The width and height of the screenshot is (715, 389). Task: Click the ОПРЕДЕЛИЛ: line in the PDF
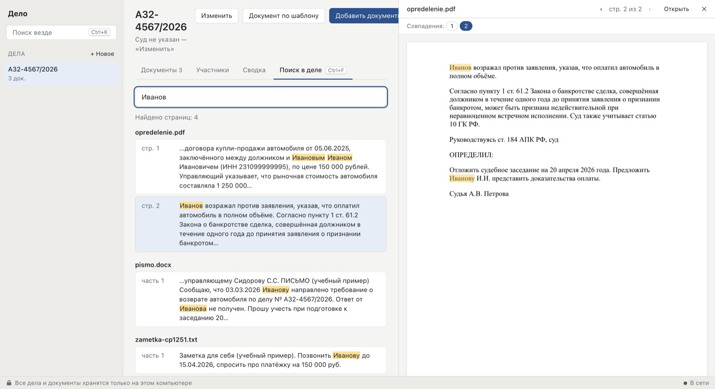(471, 155)
